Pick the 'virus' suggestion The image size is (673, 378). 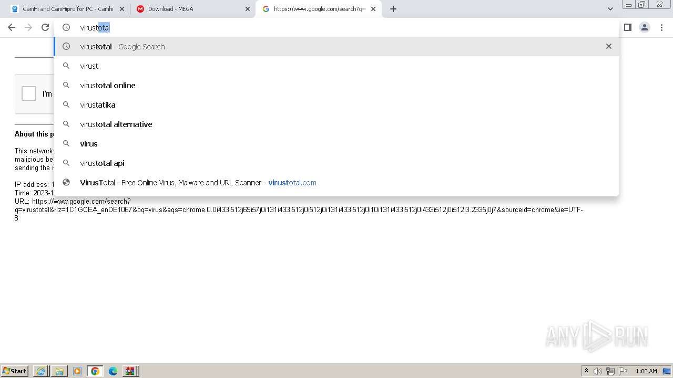[x=336, y=144]
